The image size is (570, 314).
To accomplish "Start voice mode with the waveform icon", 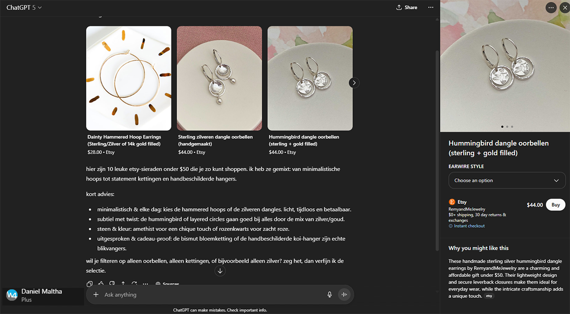I will pos(344,295).
